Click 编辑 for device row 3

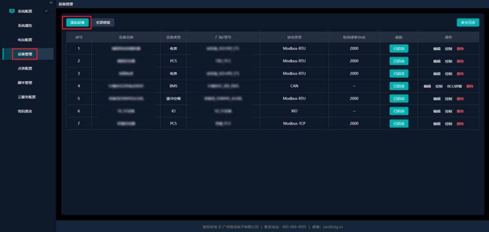click(x=436, y=74)
